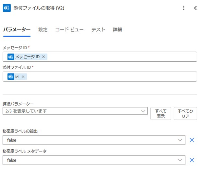Click the Outlook icon on メッセージ ID token
The height and width of the screenshot is (170, 200).
coord(11,57)
